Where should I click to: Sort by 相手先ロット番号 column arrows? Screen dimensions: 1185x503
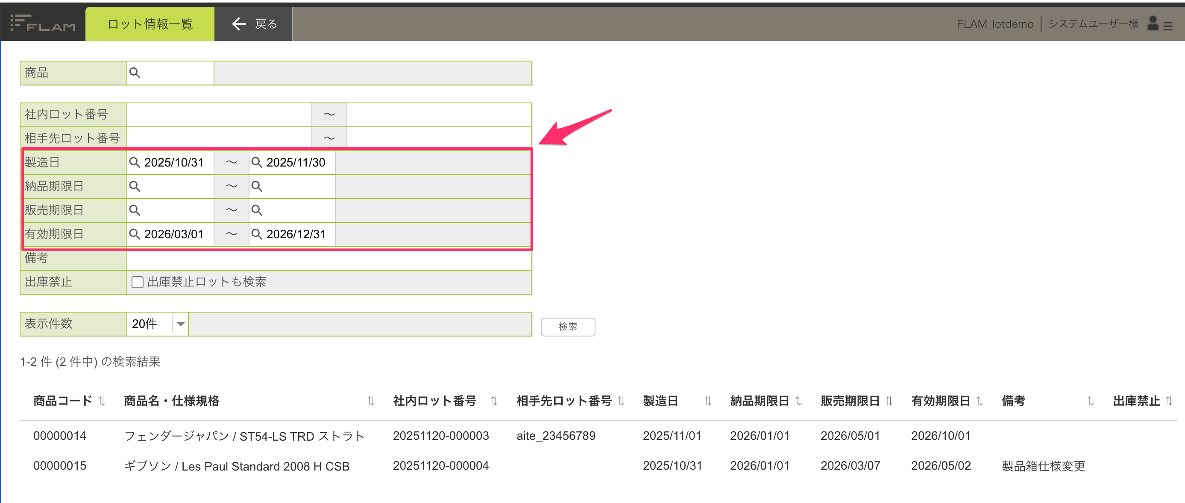pos(621,401)
